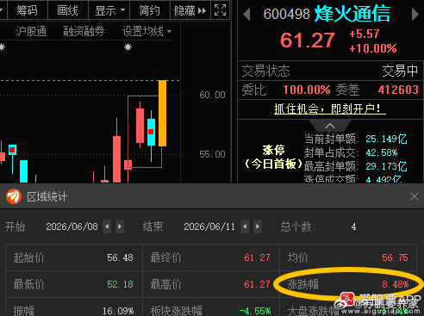Step end date forward with right arrow
This screenshot has height=316, width=424.
258,226
